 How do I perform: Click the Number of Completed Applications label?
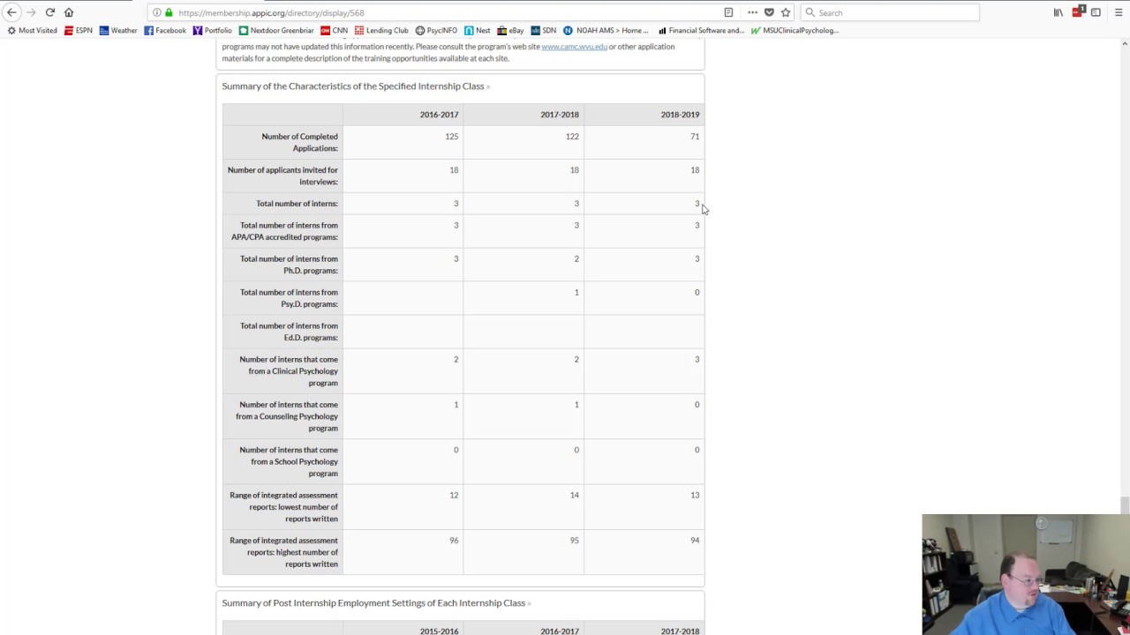coord(299,142)
